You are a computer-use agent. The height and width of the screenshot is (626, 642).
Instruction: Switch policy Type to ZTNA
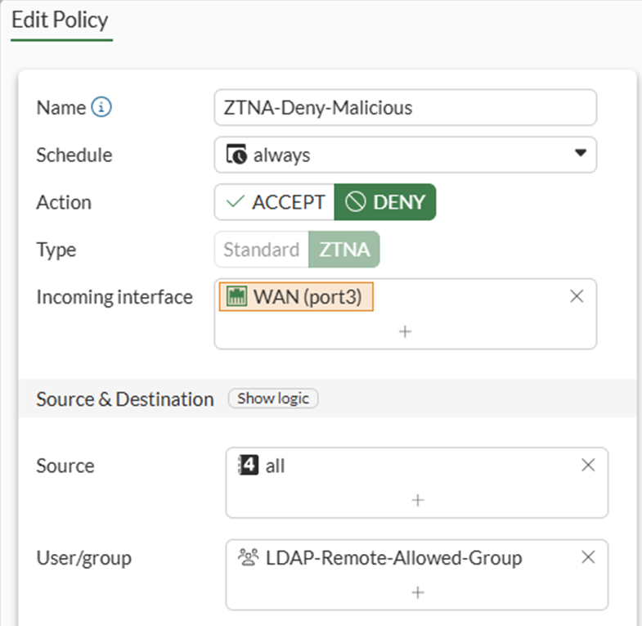pos(344,250)
